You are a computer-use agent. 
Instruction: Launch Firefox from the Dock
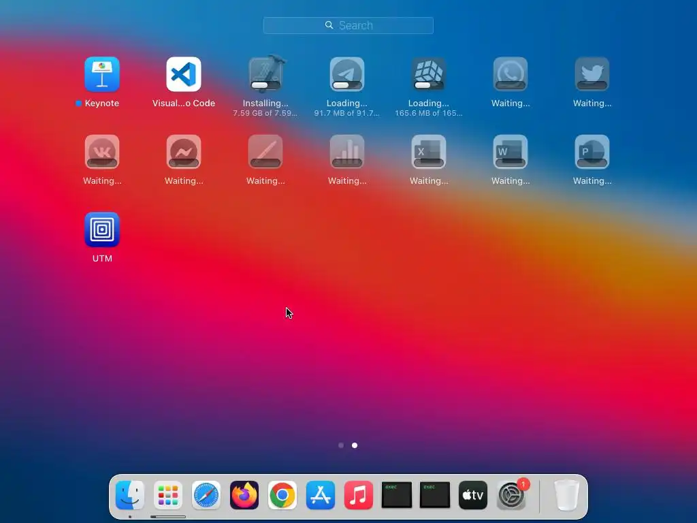click(x=244, y=495)
